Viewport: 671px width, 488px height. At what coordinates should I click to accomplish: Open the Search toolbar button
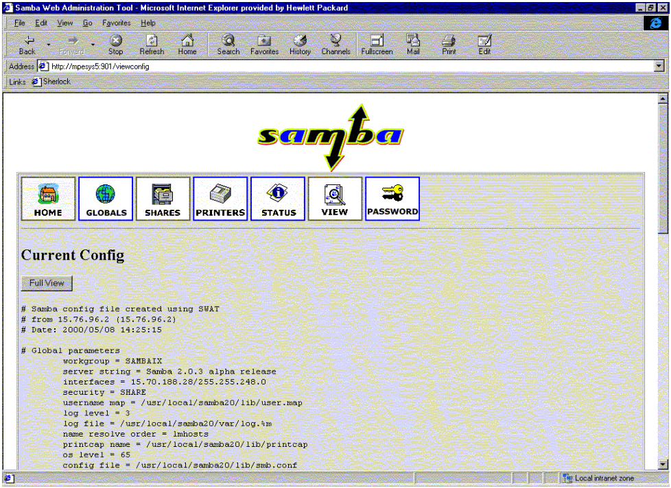point(228,45)
